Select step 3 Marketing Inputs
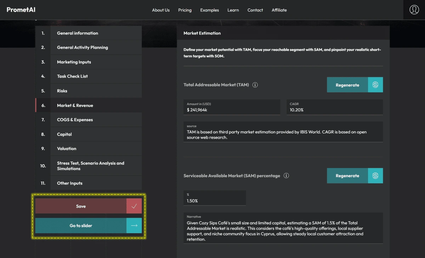Viewport: 425px width, 258px height. pyautogui.click(x=89, y=62)
